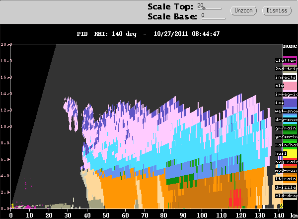Click the hail legend swatch
The width and height of the screenshot is (298, 219).
point(286,153)
